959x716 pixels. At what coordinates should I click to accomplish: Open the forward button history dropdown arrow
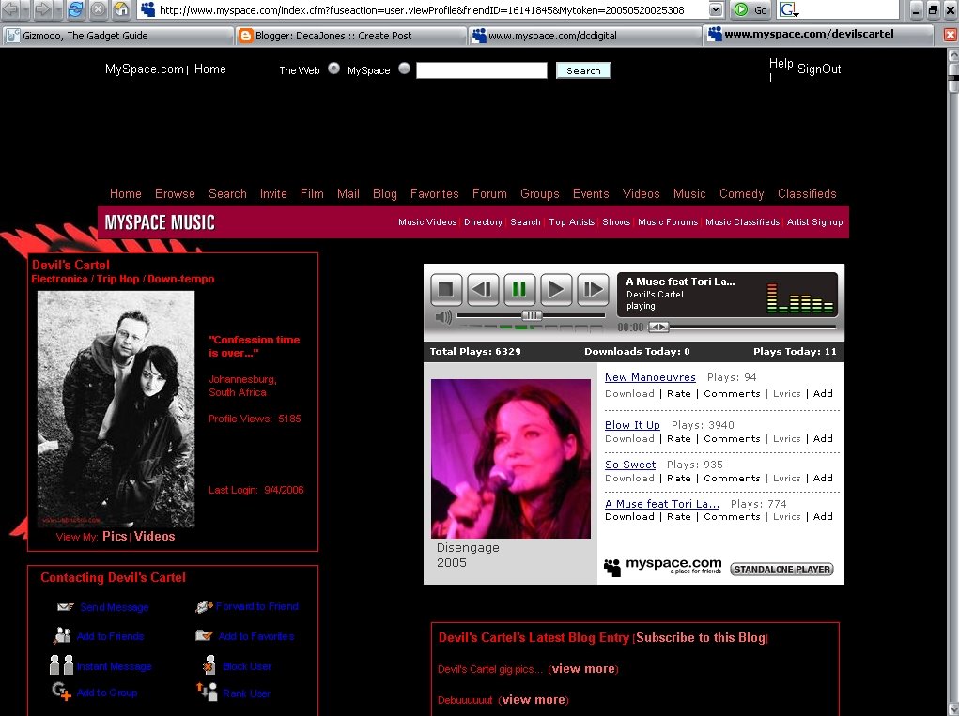tap(58, 9)
